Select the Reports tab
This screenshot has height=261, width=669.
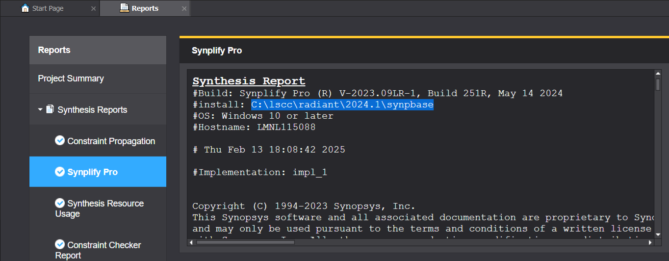coord(145,8)
